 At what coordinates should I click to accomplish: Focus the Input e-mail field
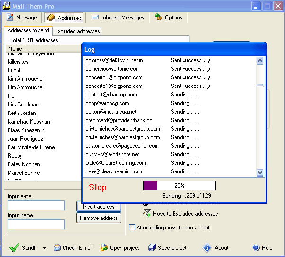[x=36, y=205]
